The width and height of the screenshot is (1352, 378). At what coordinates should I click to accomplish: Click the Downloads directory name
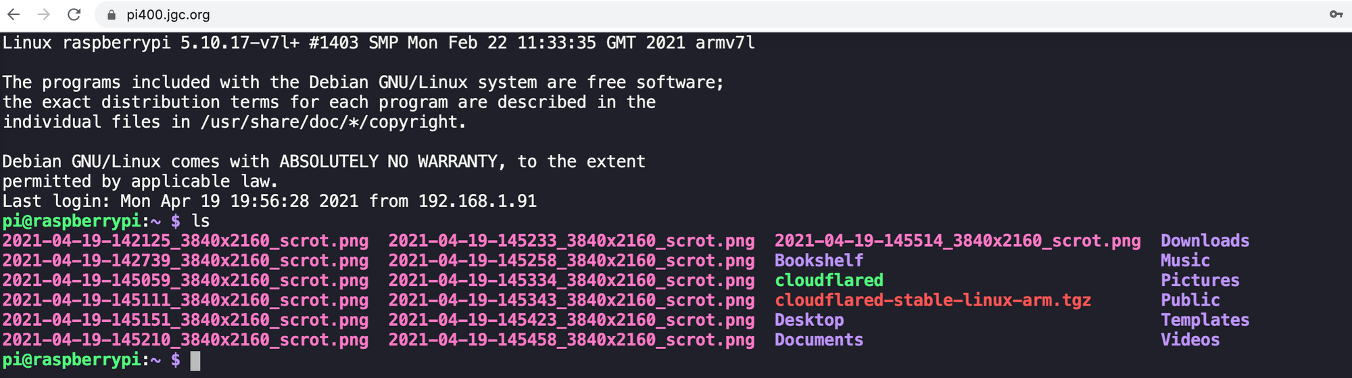point(1205,241)
